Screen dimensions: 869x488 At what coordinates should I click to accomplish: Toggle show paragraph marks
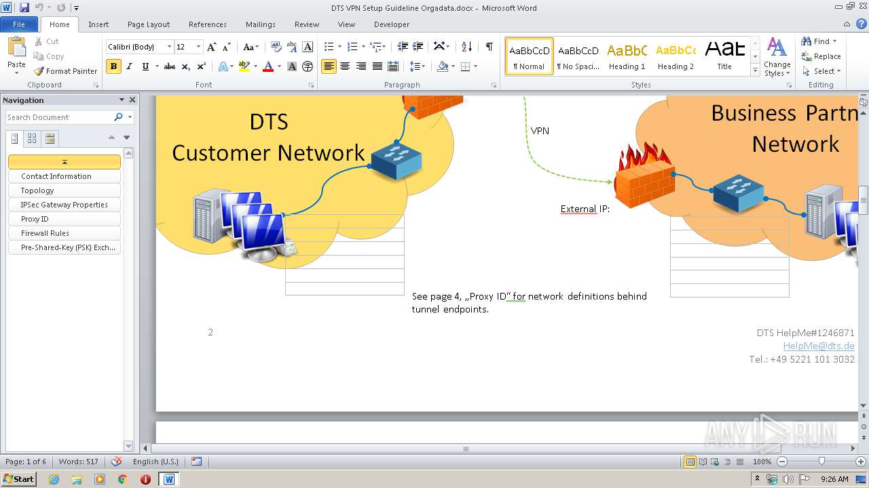pos(489,47)
